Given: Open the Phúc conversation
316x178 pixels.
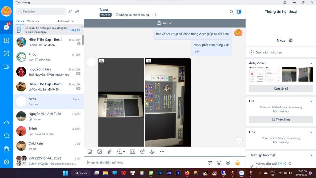Looking at the screenshot, I should click(48, 57).
